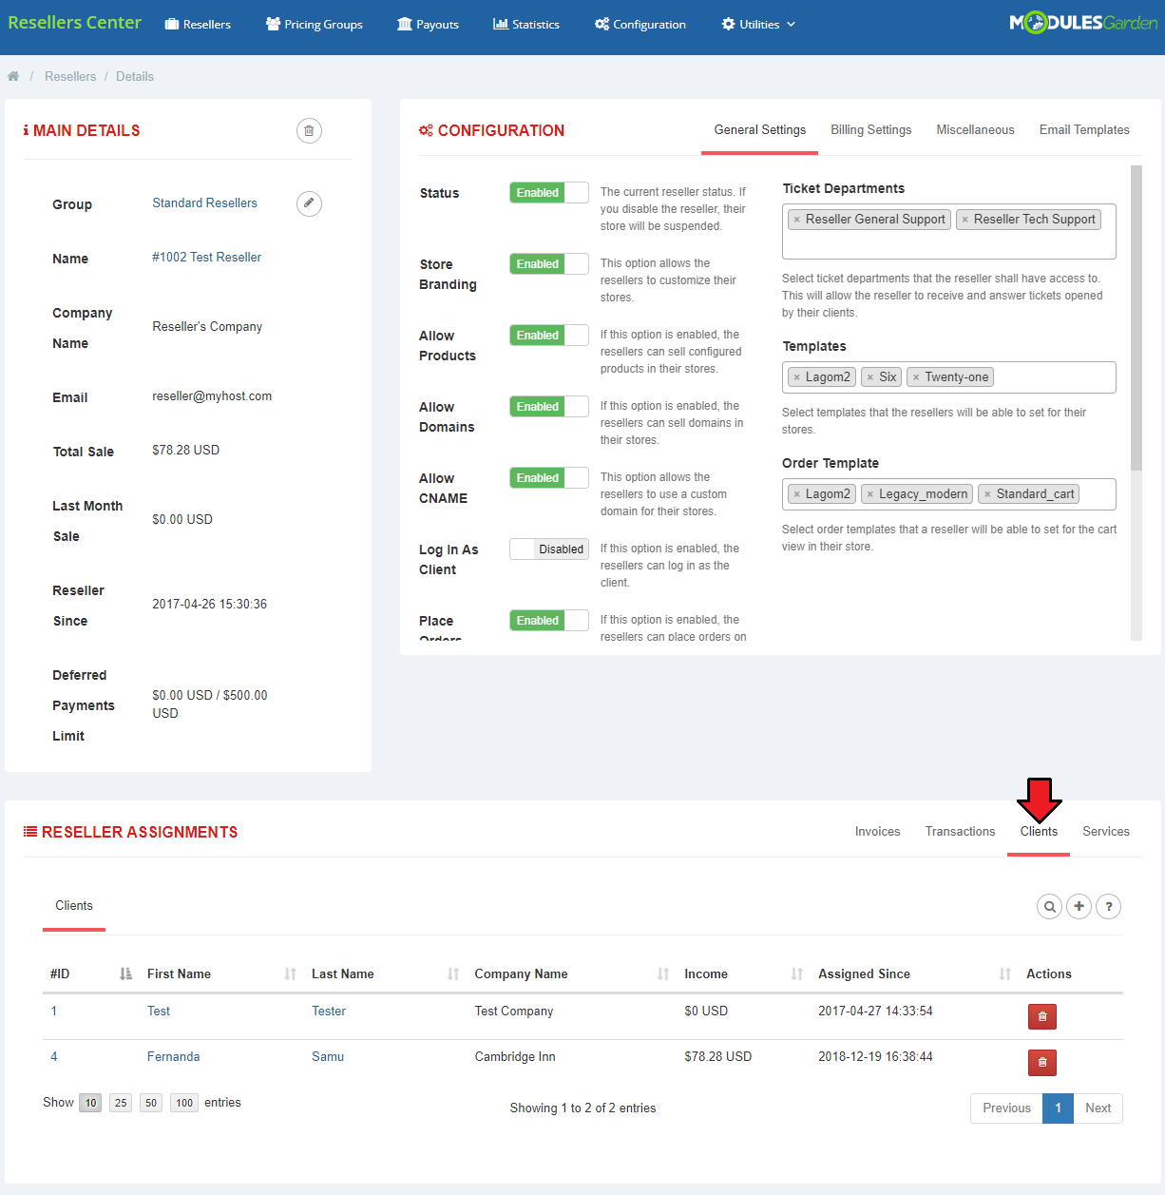
Task: Show 25 entries per page
Action: tap(121, 1103)
